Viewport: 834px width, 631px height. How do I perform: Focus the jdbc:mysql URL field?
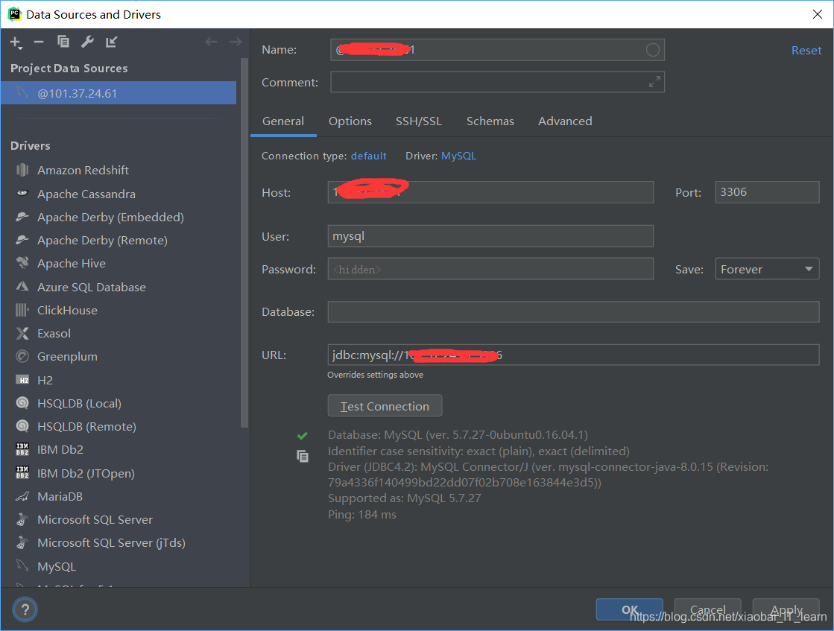coord(573,355)
